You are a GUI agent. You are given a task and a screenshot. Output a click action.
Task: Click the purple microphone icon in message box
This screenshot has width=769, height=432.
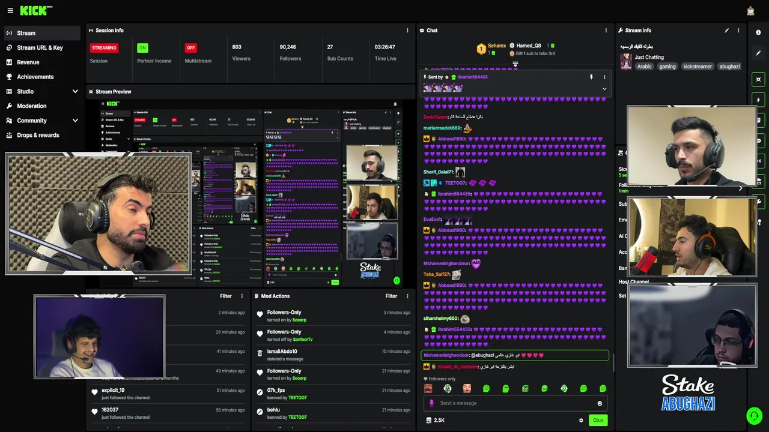pyautogui.click(x=431, y=403)
